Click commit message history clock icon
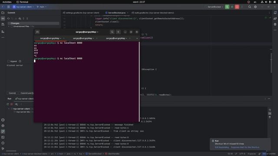Image resolution: width=278 pixels, height=156 pixels. (x=20, y=61)
